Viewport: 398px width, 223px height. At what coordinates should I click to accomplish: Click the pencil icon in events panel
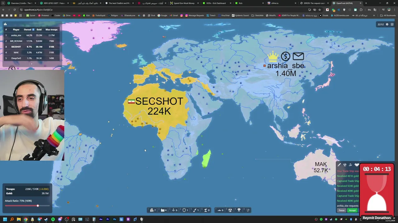(339, 165)
